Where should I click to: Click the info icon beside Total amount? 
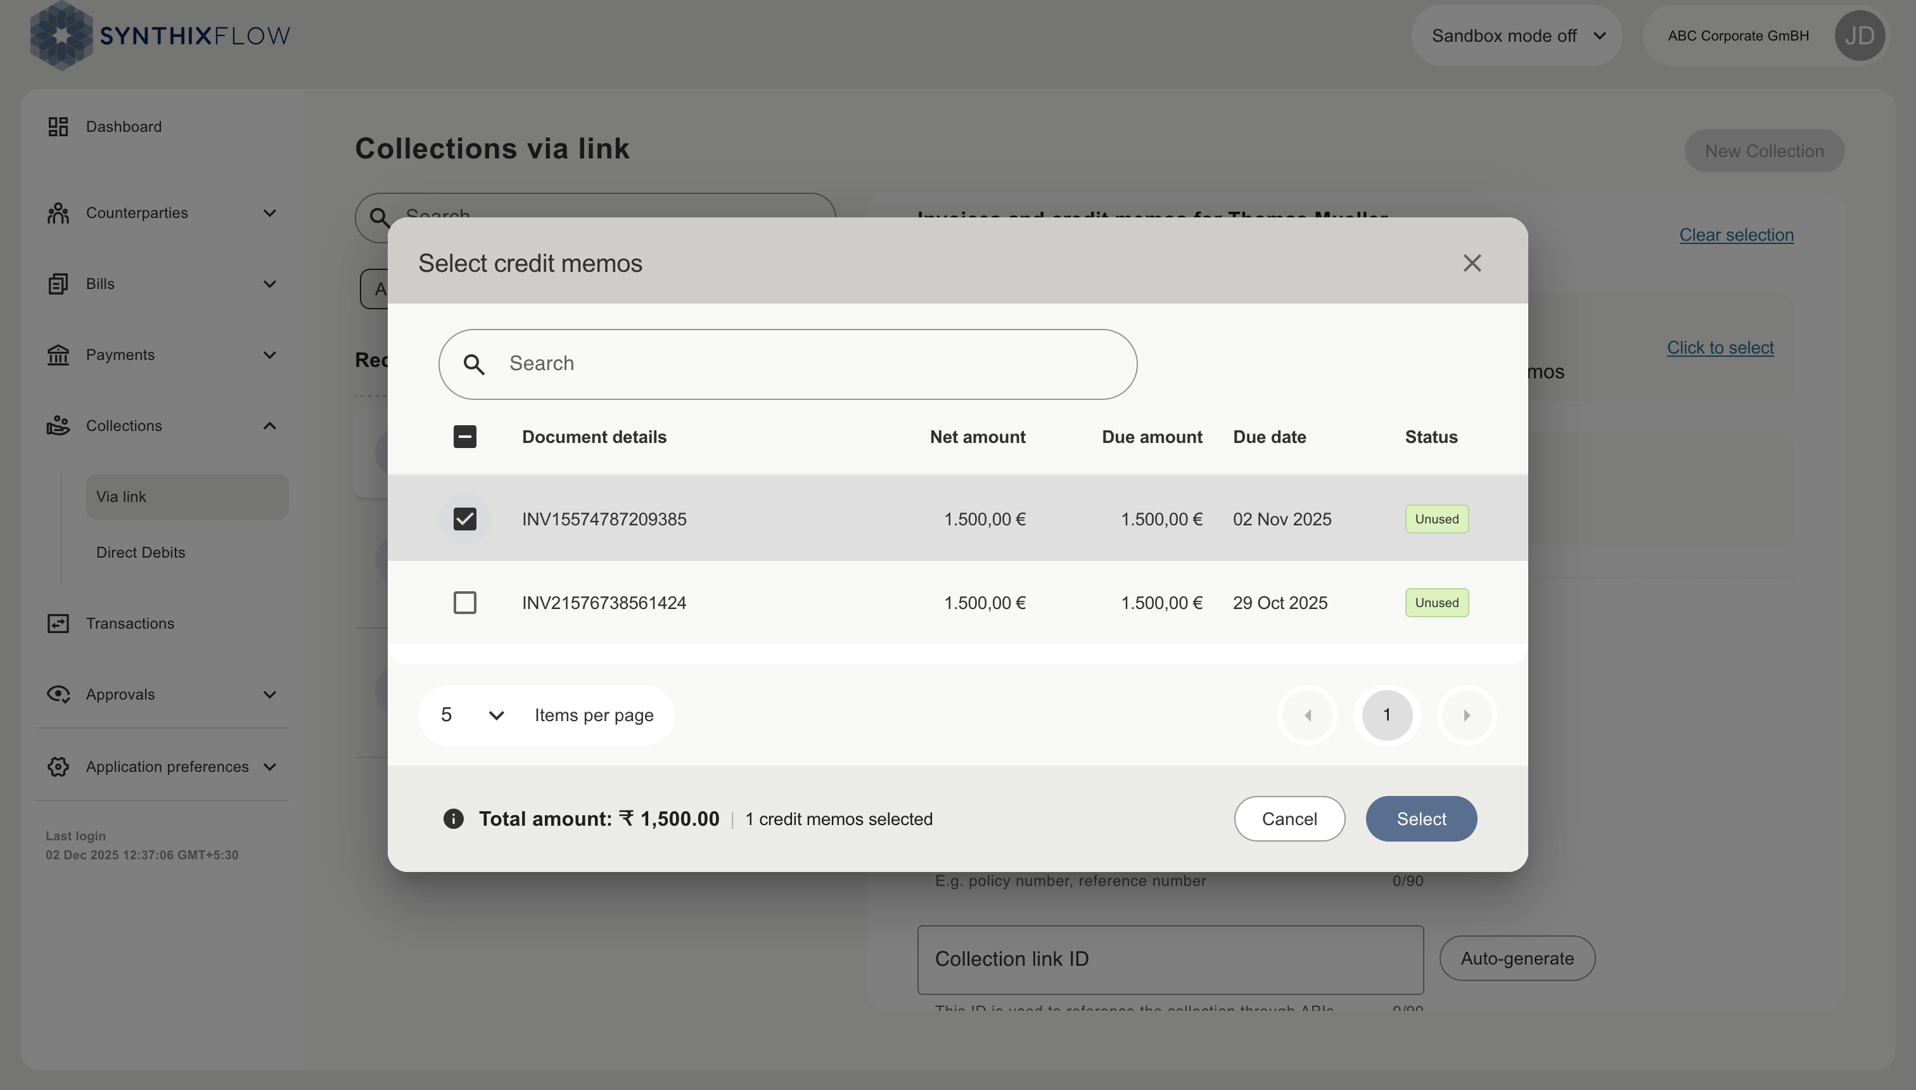tap(453, 818)
